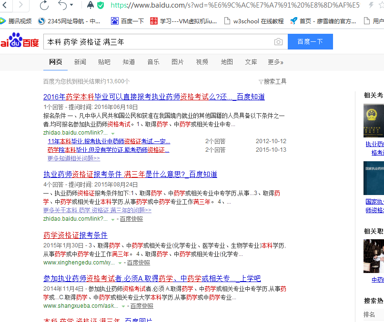
Task: Click the rocket accelerator icon in address bar
Action: coord(91,5)
